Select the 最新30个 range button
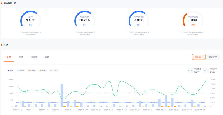The image size is (223, 115). click(198, 57)
